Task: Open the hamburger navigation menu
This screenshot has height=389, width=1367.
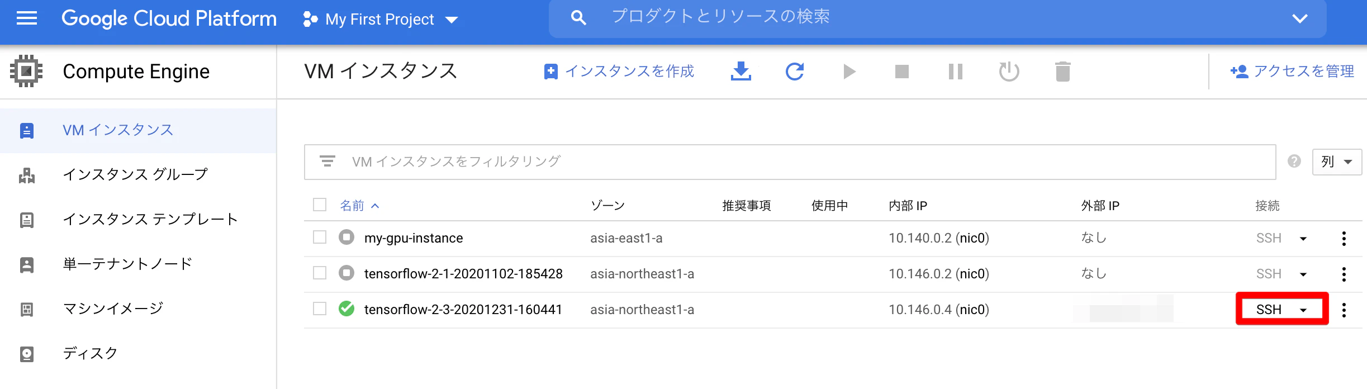Action: (x=27, y=19)
